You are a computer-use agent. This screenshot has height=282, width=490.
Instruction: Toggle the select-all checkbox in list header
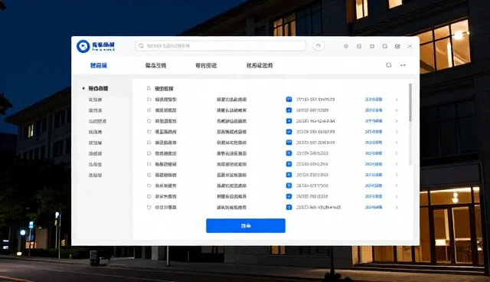click(149, 88)
